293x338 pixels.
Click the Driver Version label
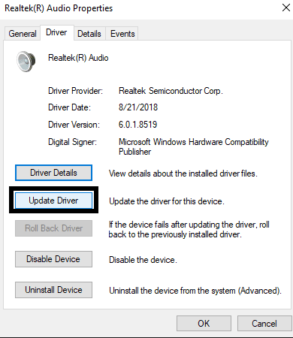[74, 125]
